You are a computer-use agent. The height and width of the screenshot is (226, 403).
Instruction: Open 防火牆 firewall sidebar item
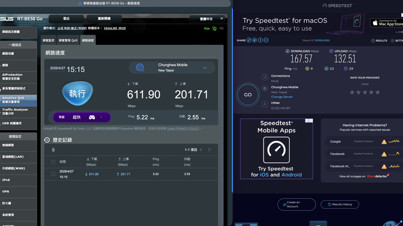[18, 203]
